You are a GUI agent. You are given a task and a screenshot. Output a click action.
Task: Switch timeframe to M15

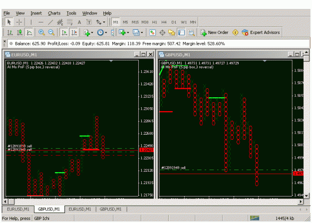click(135, 22)
